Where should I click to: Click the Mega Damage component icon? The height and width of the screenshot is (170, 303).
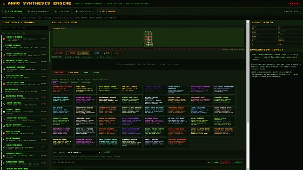coord(4,126)
